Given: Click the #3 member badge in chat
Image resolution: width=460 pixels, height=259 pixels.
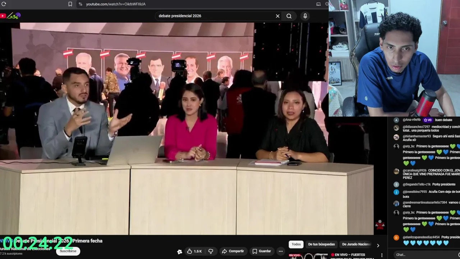Looking at the screenshot, I should 428,120.
